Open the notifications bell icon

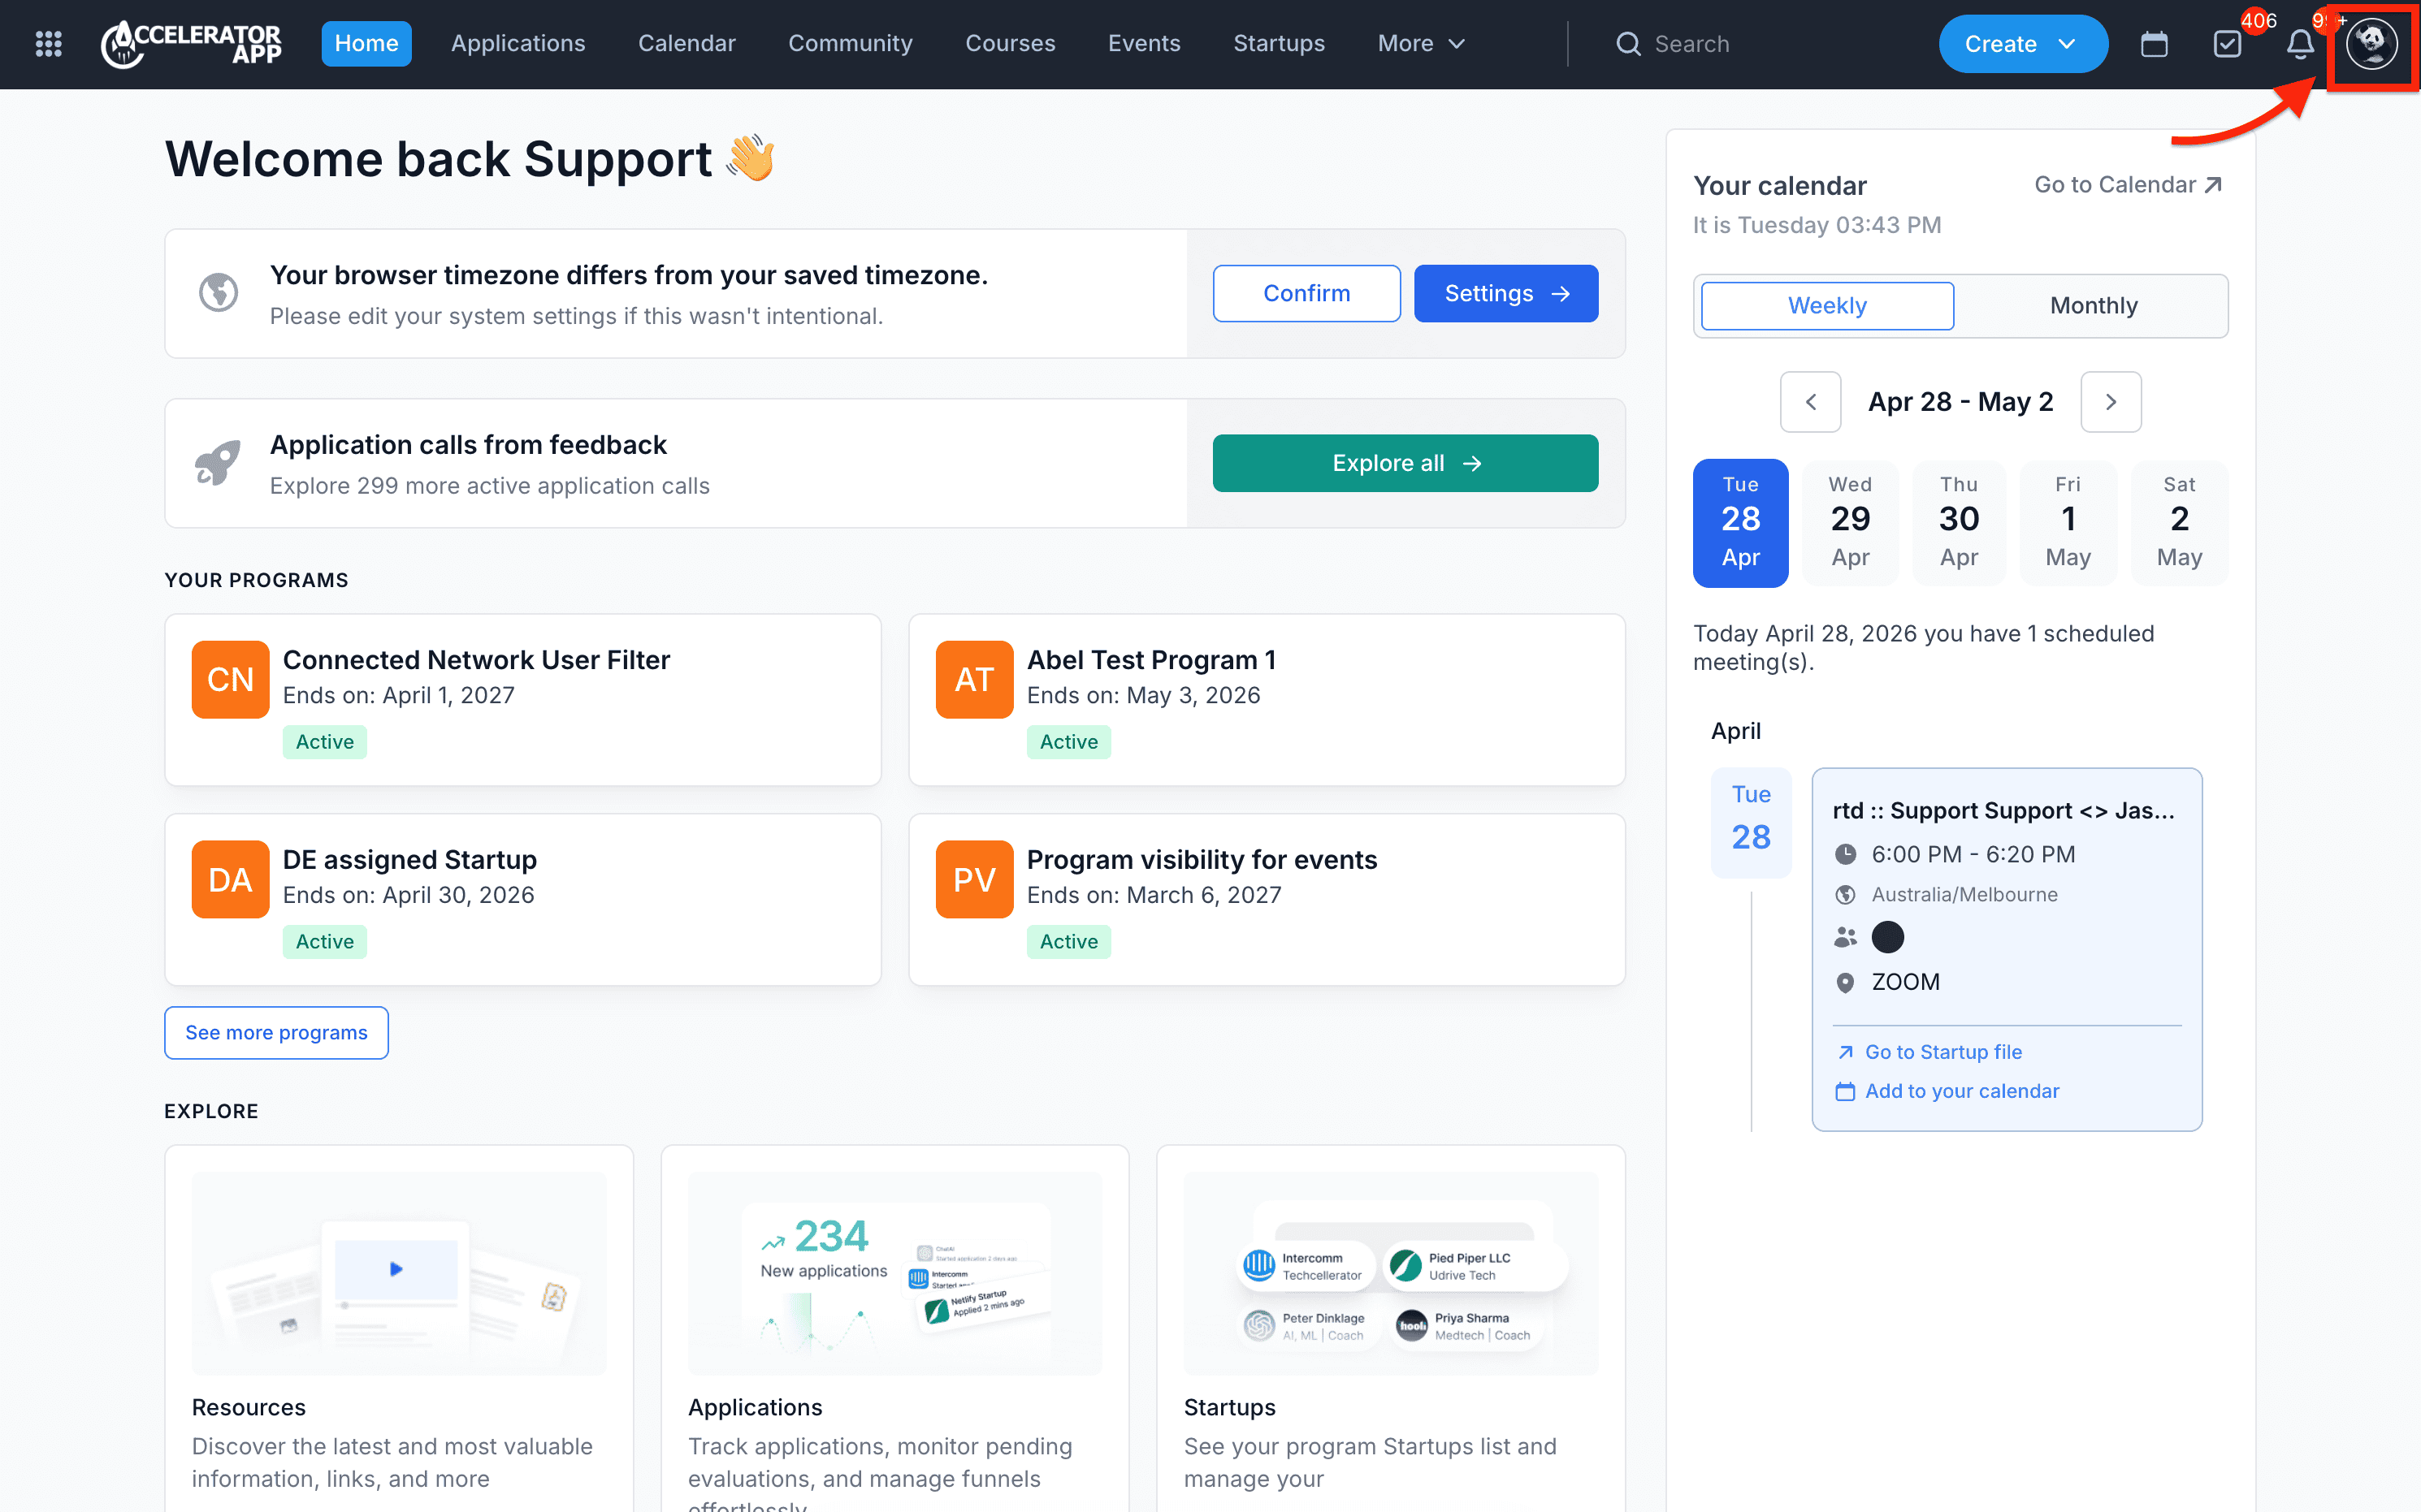(2300, 44)
